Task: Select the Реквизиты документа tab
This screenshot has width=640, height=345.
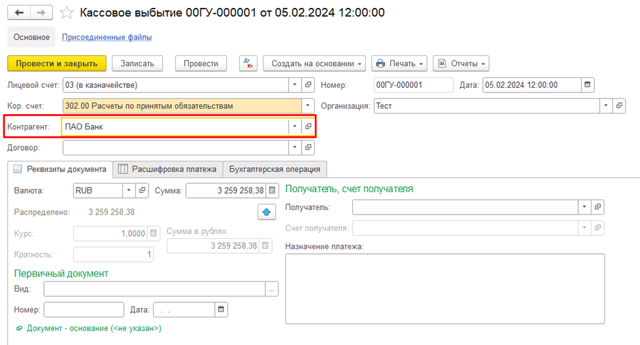Action: click(60, 169)
